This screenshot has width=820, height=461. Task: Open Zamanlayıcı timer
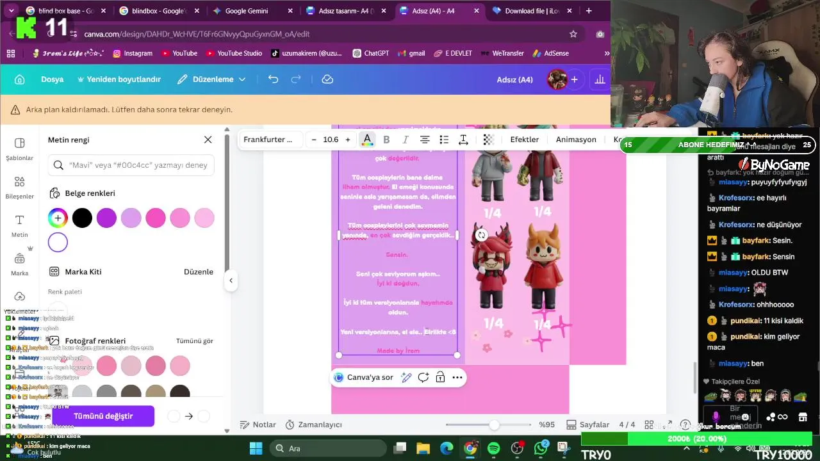313,425
